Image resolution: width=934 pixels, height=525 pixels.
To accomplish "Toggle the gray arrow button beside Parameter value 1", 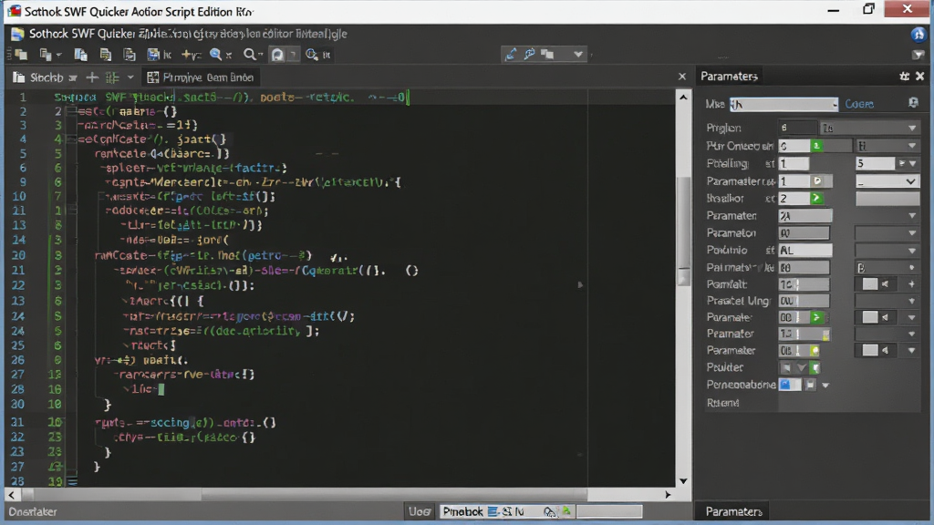I will (817, 181).
